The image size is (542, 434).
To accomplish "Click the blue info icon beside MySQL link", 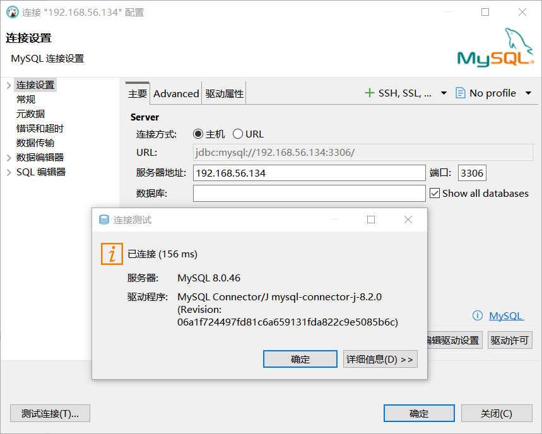I will [x=478, y=315].
